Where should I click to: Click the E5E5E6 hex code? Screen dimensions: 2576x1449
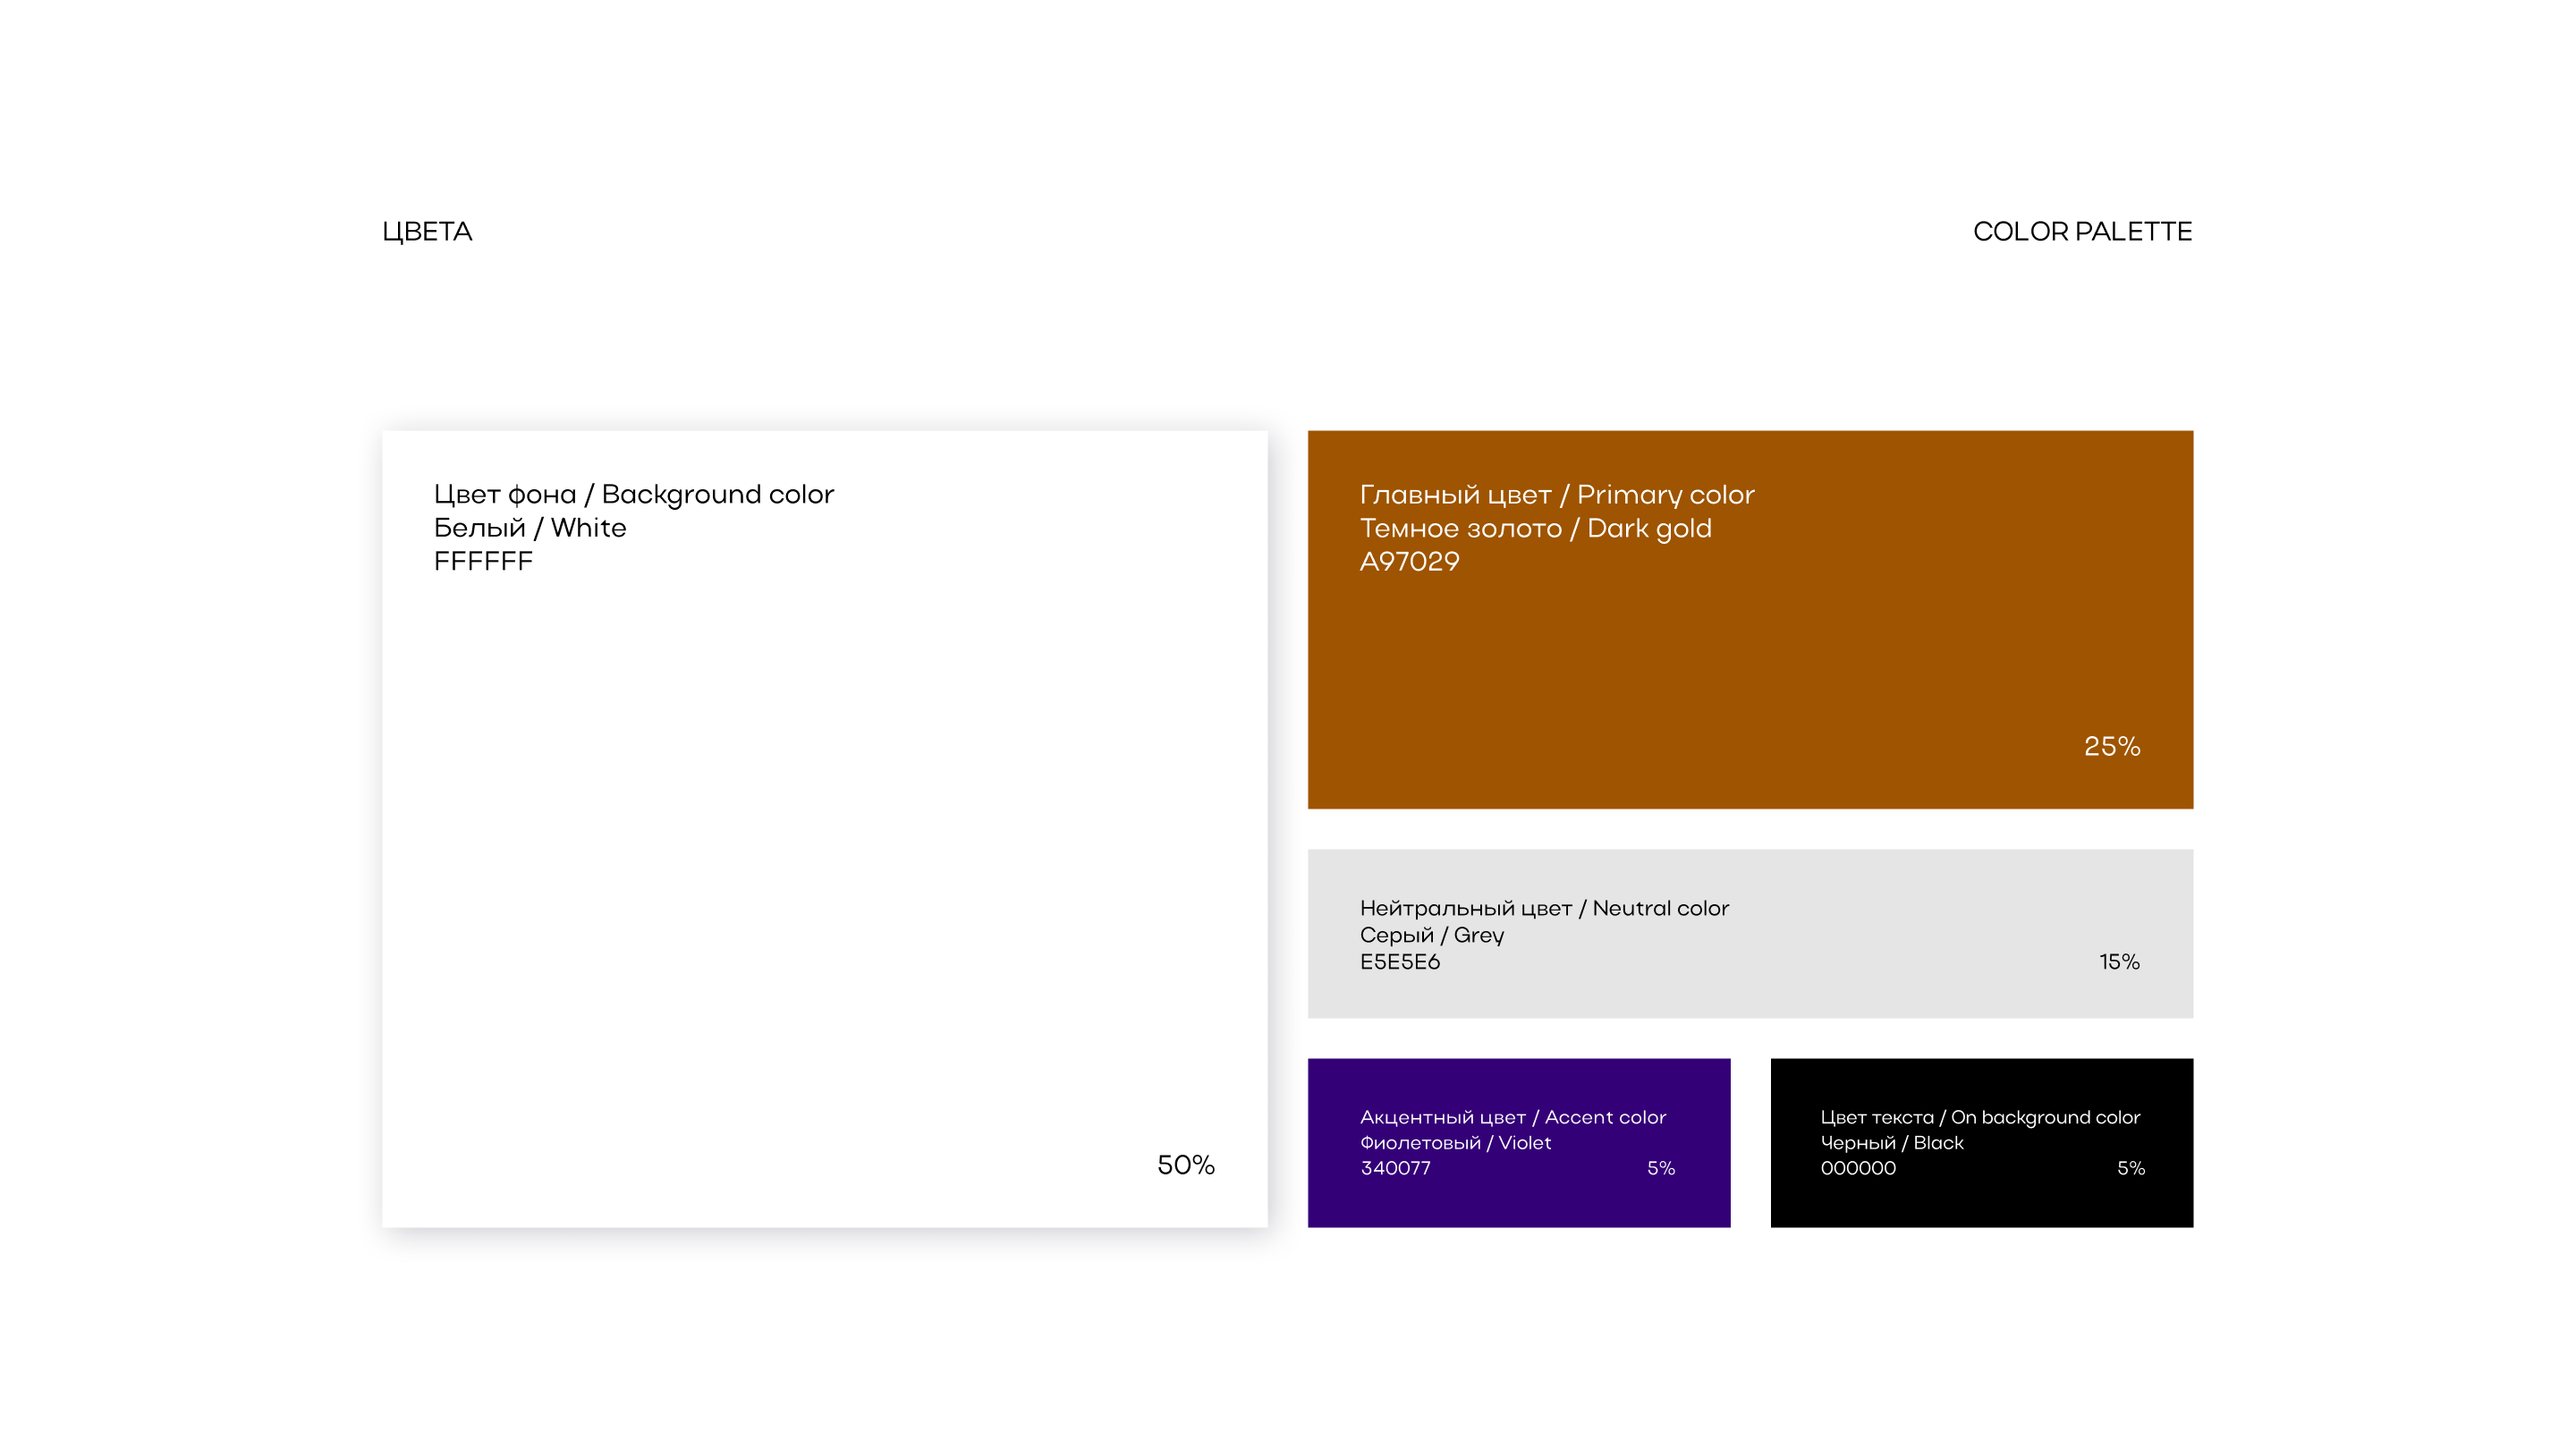(1399, 962)
